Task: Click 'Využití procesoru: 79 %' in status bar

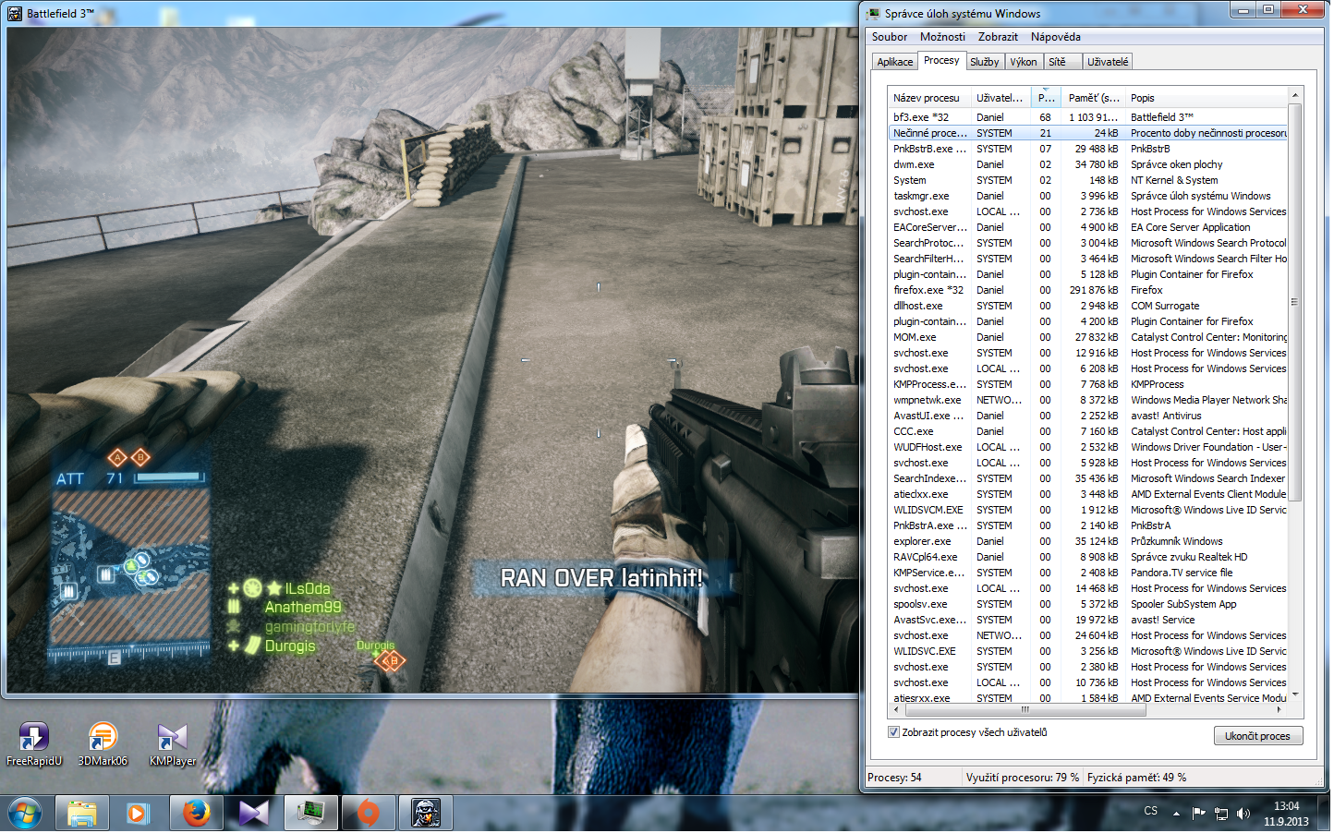Action: tap(1022, 778)
